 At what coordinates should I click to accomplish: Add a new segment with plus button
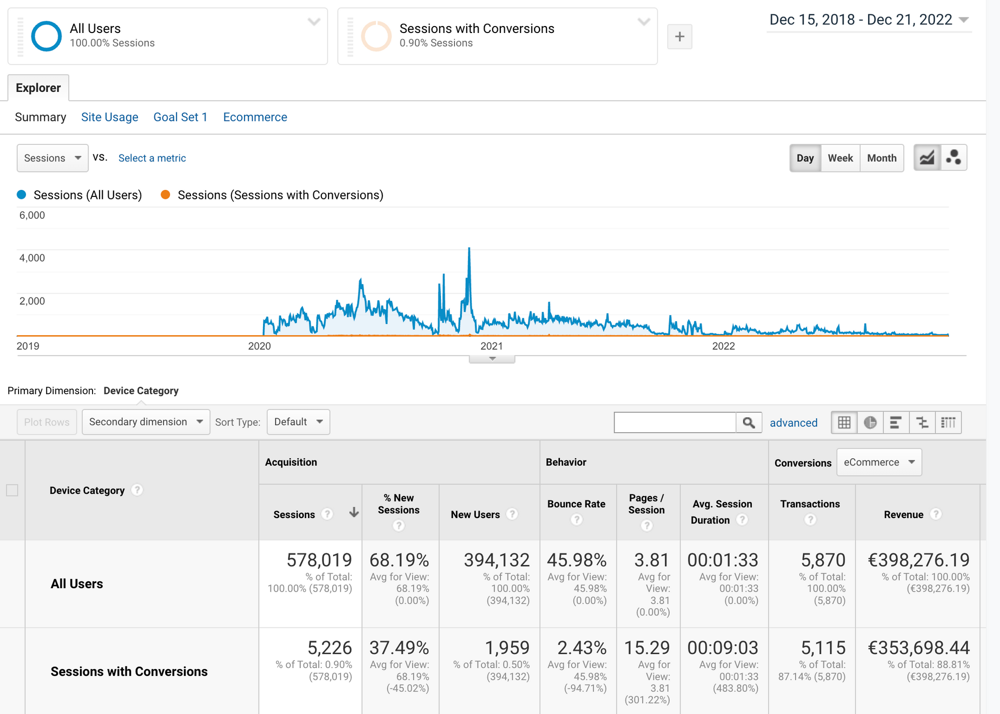point(679,36)
